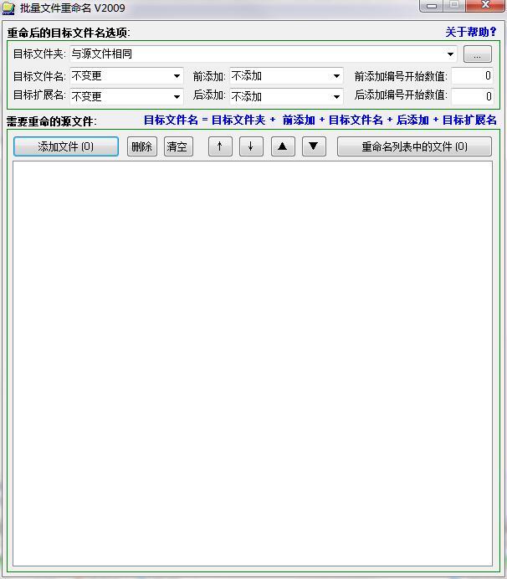The width and height of the screenshot is (507, 579).
Task: Expand the 目标扩展名 combo box
Action: click(177, 97)
